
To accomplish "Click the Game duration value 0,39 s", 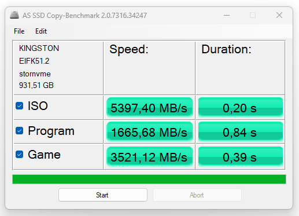I will point(240,157).
